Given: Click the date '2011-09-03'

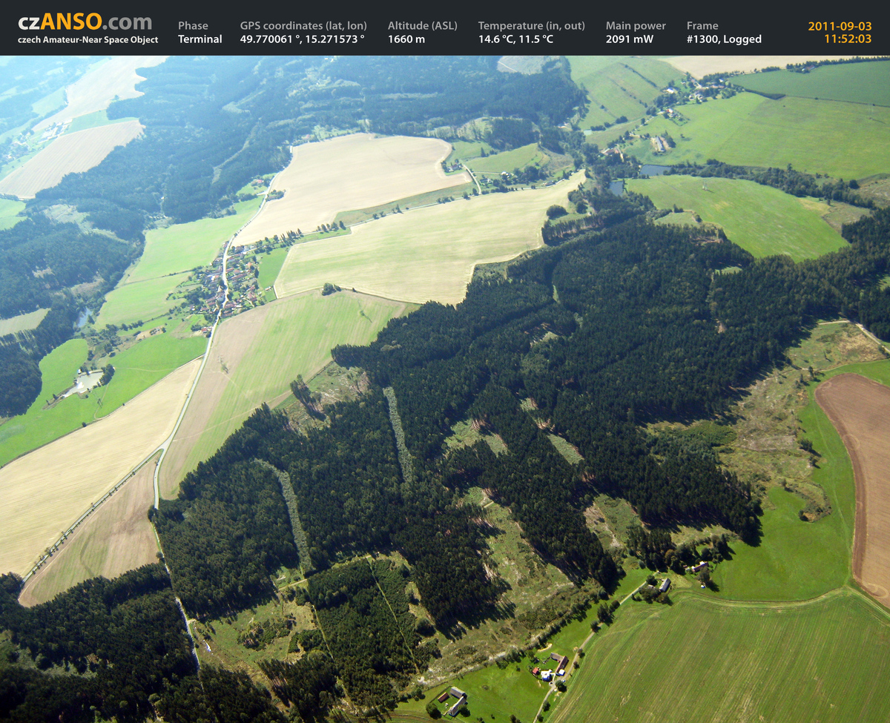Looking at the screenshot, I should [840, 26].
